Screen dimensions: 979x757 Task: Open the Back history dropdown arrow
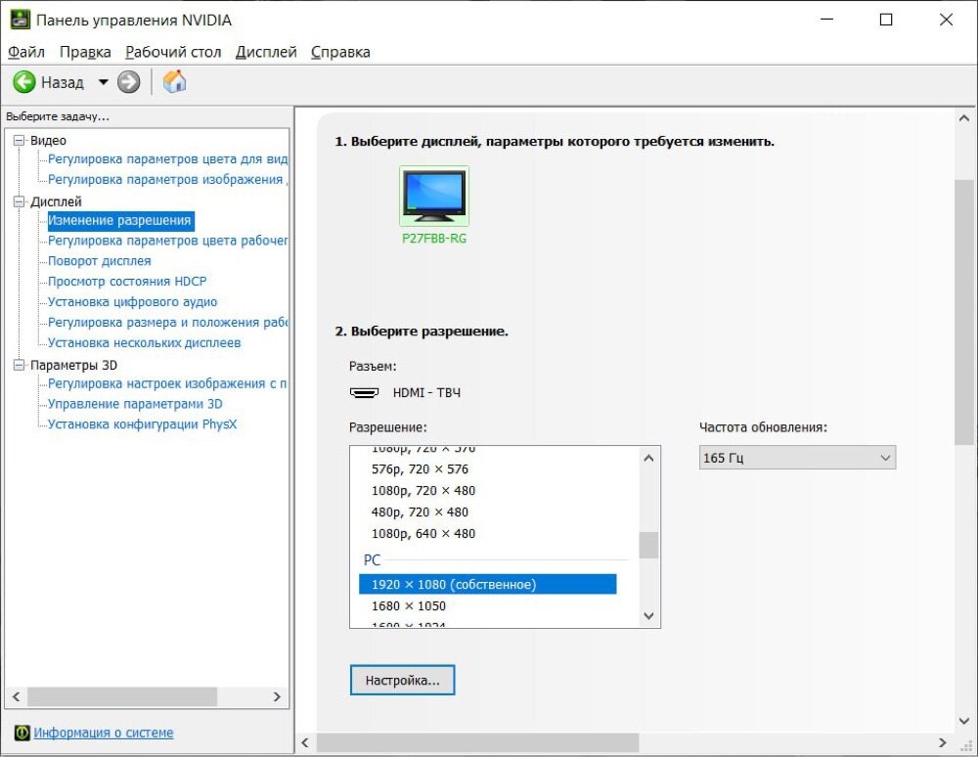pos(103,82)
